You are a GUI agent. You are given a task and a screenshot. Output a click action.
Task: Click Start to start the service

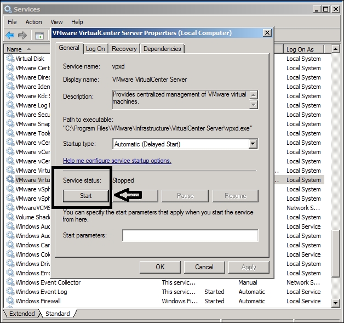86,196
